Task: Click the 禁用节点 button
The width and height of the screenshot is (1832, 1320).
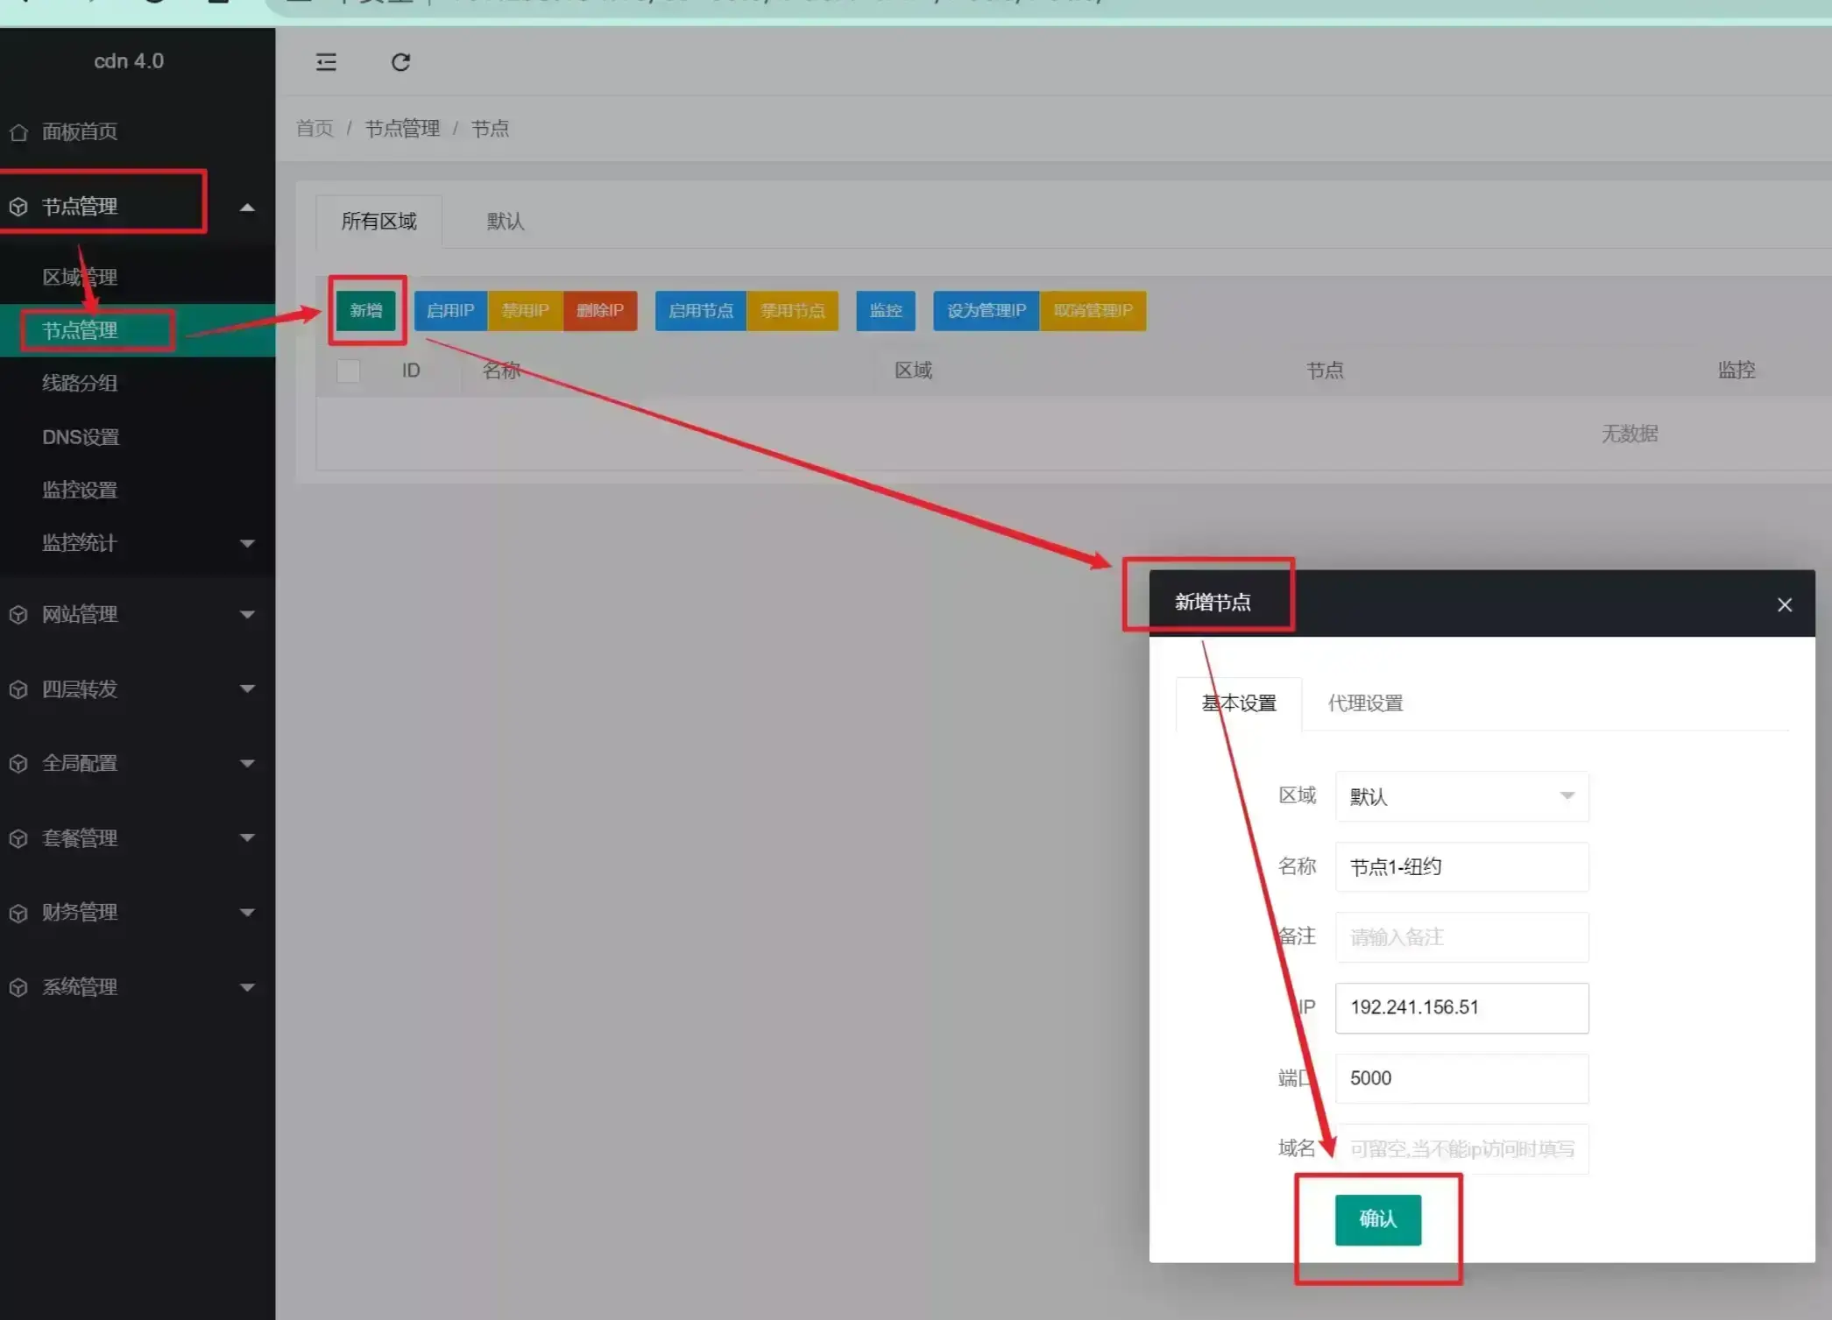Action: (x=792, y=311)
